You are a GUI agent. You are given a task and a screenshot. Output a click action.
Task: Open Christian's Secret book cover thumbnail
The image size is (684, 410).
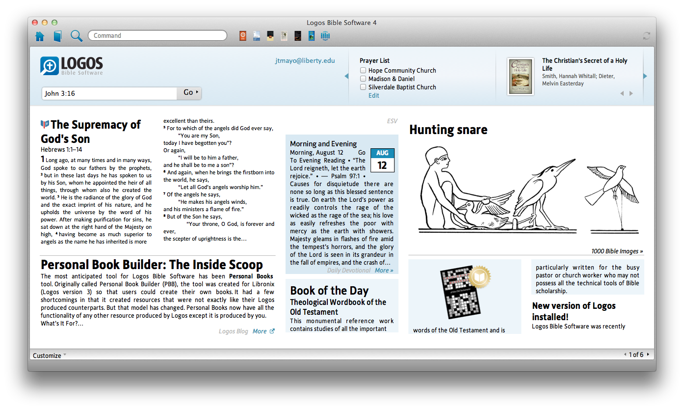(x=521, y=77)
